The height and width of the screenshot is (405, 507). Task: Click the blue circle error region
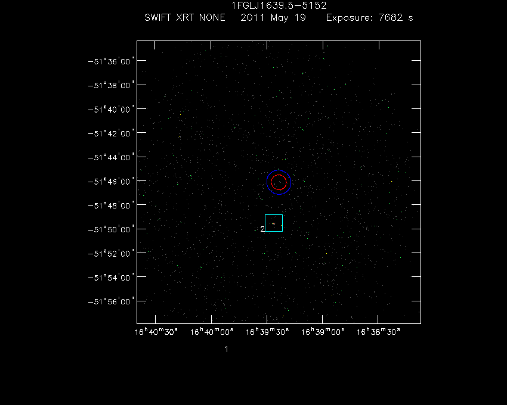coord(279,182)
